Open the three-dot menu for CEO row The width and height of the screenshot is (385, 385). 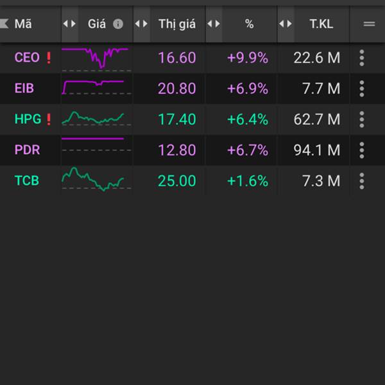[x=362, y=58]
